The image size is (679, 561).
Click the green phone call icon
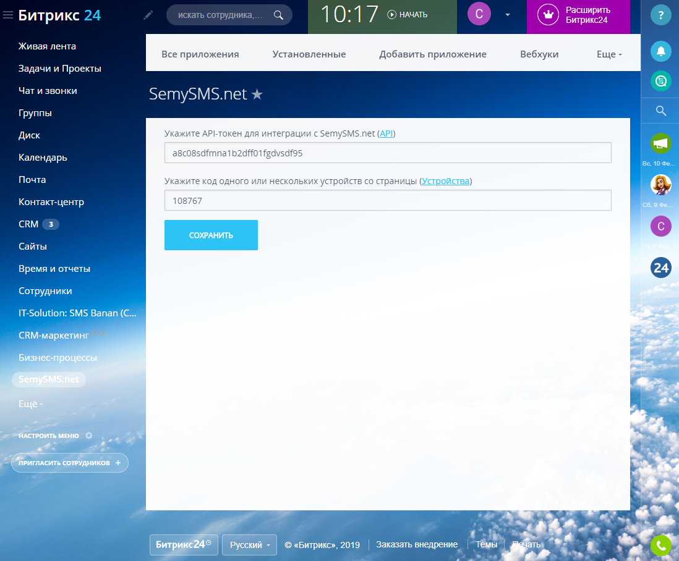click(661, 546)
